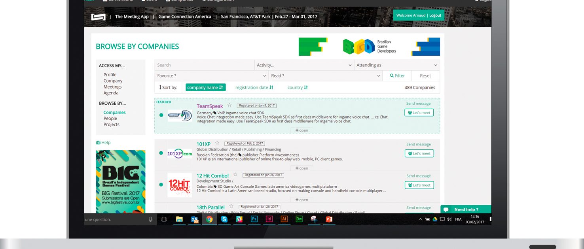
Task: Click the green status dot for TeamSpeak
Action: [x=161, y=115]
